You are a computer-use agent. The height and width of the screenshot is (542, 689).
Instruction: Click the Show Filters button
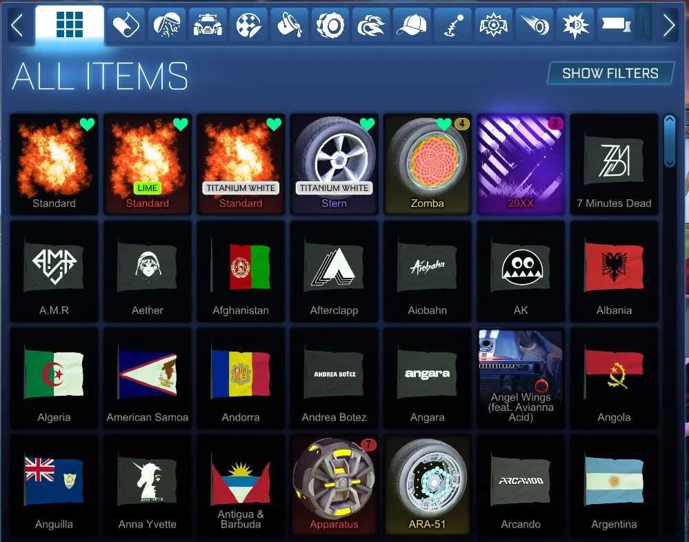610,73
